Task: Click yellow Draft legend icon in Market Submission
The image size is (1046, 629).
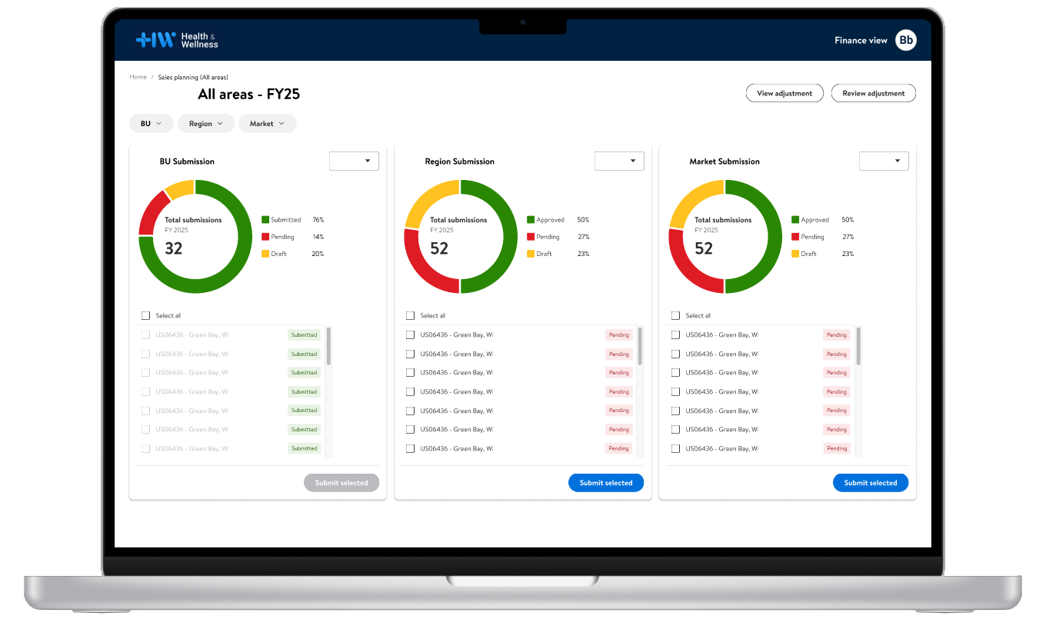Action: [x=795, y=254]
